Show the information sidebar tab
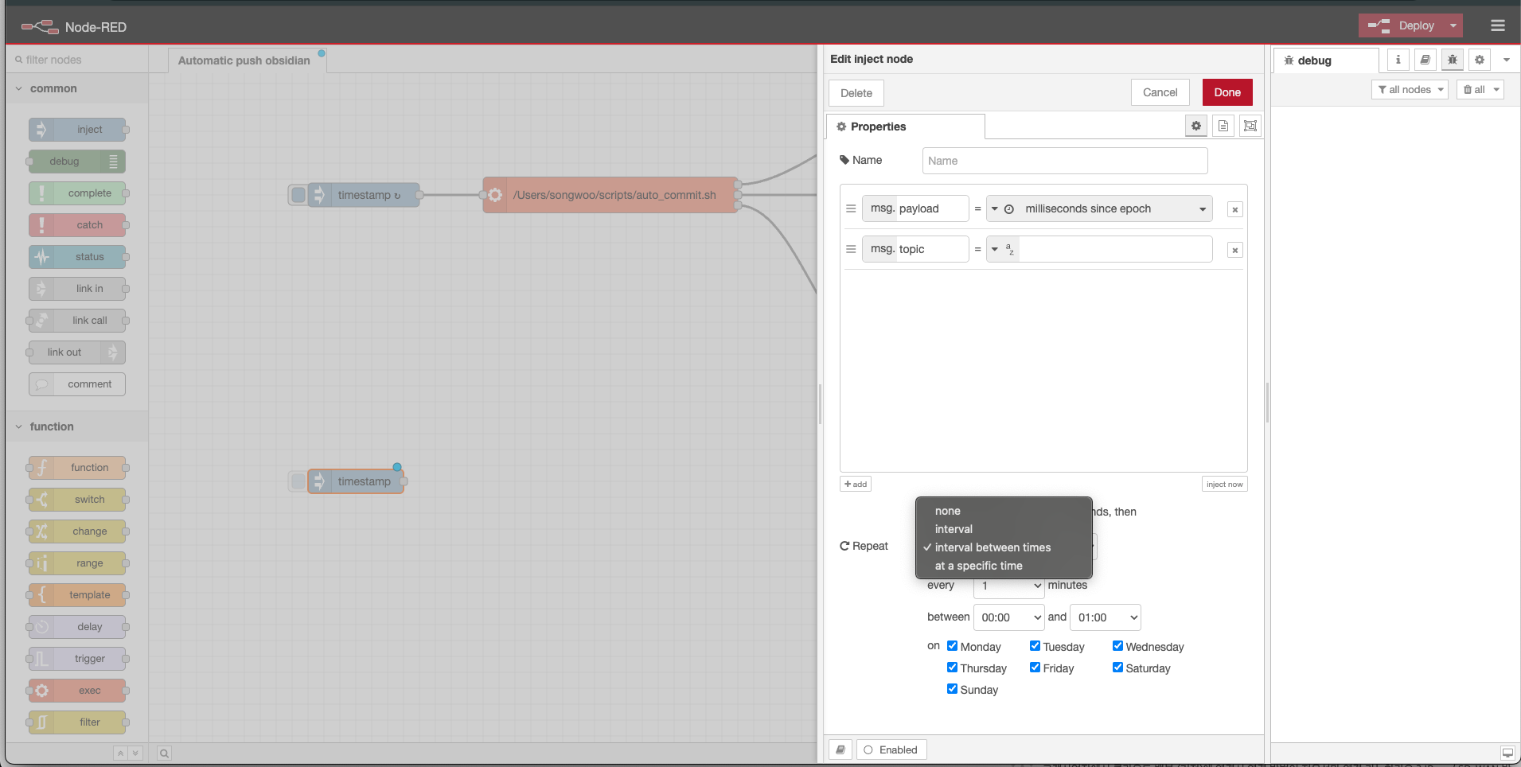Screen dimensions: 1521x767 (x=1398, y=60)
